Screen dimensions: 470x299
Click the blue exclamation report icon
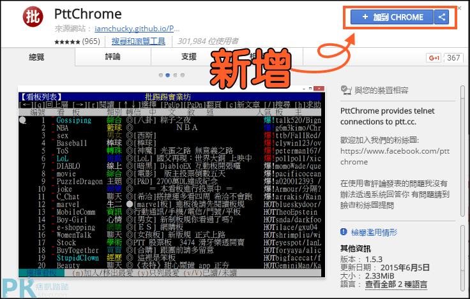pyautogui.click(x=344, y=231)
